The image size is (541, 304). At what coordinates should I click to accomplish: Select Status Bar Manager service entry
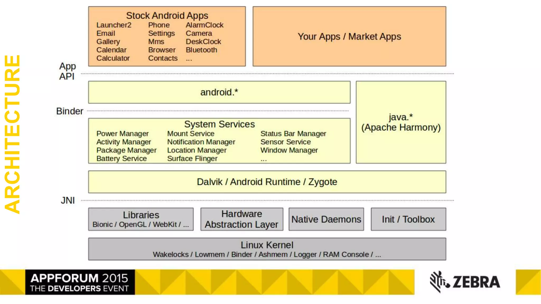coord(293,134)
